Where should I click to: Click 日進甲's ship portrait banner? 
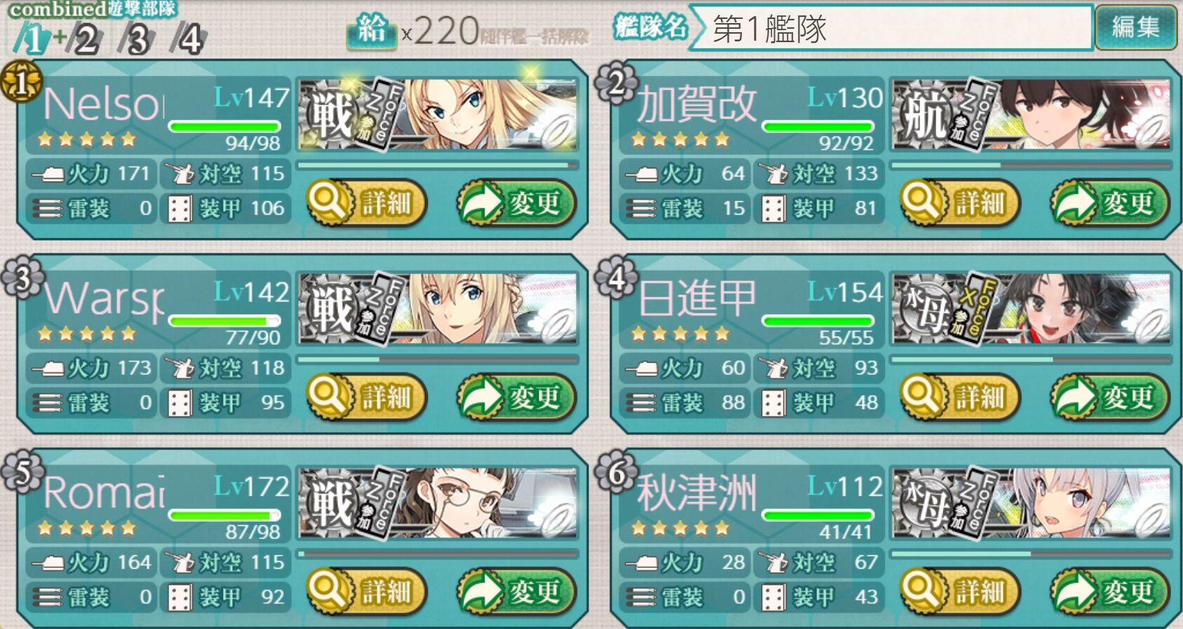pos(1032,309)
